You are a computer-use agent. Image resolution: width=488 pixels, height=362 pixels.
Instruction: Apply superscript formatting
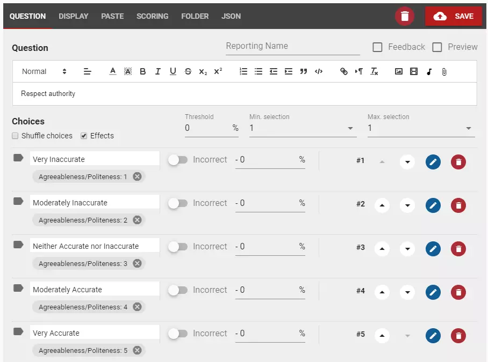(x=218, y=71)
